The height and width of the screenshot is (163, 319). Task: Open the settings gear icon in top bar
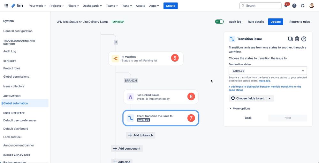click(302, 6)
